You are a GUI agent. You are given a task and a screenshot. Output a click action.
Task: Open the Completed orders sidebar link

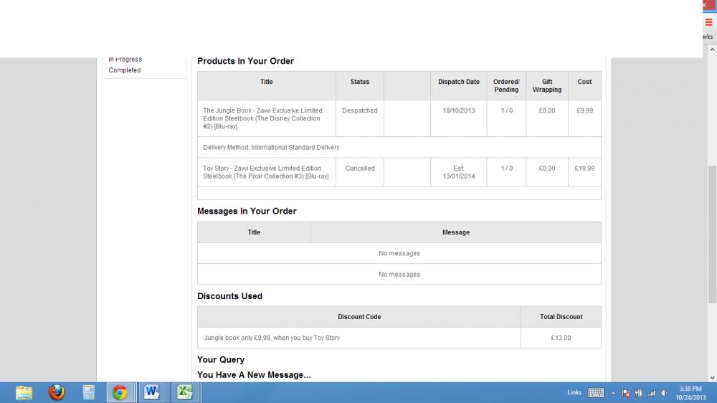pyautogui.click(x=124, y=70)
